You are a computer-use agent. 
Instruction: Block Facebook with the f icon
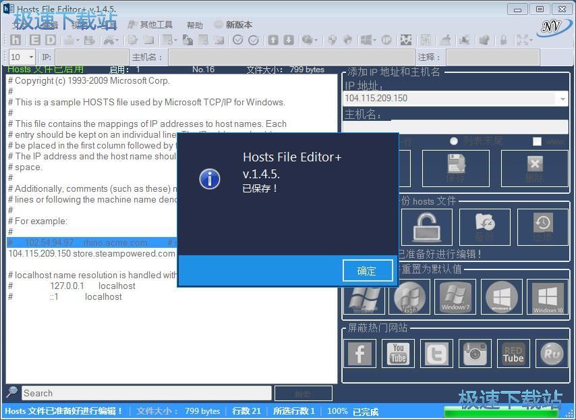click(x=360, y=353)
